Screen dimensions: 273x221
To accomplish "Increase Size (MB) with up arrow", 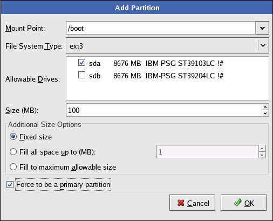I will [265, 107].
